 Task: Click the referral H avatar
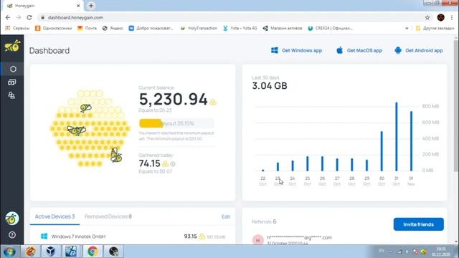coord(258,240)
